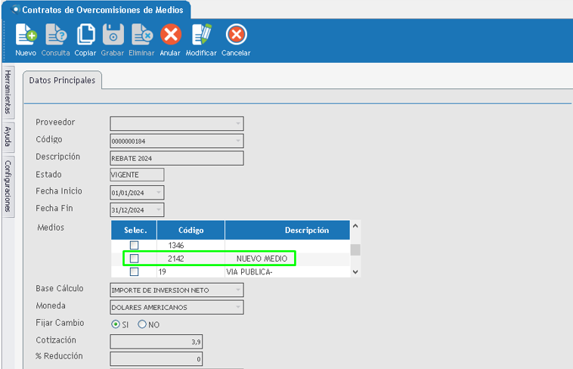
Task: Click the Medios list scroll up arrow
Action: (355, 226)
